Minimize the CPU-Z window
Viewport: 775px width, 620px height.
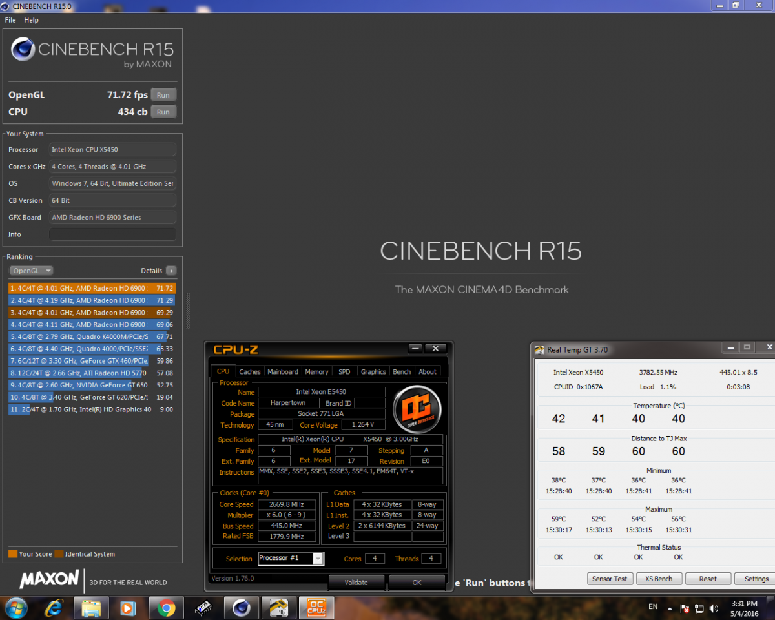(x=415, y=348)
